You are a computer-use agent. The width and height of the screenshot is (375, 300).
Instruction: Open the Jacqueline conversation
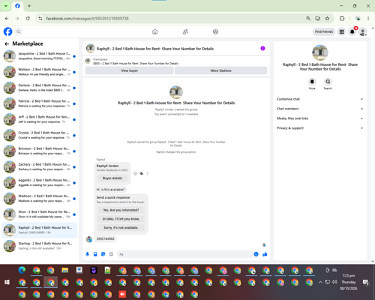click(x=40, y=56)
